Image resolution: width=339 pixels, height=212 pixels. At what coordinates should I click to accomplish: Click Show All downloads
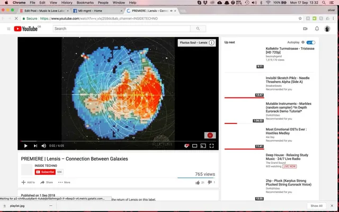317,206
